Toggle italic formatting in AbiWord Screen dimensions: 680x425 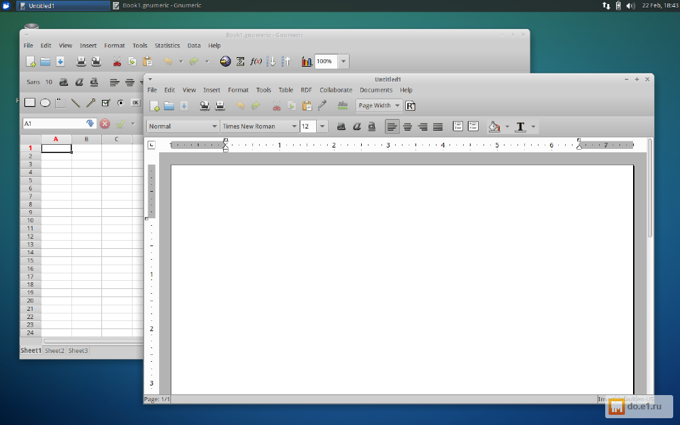(357, 126)
